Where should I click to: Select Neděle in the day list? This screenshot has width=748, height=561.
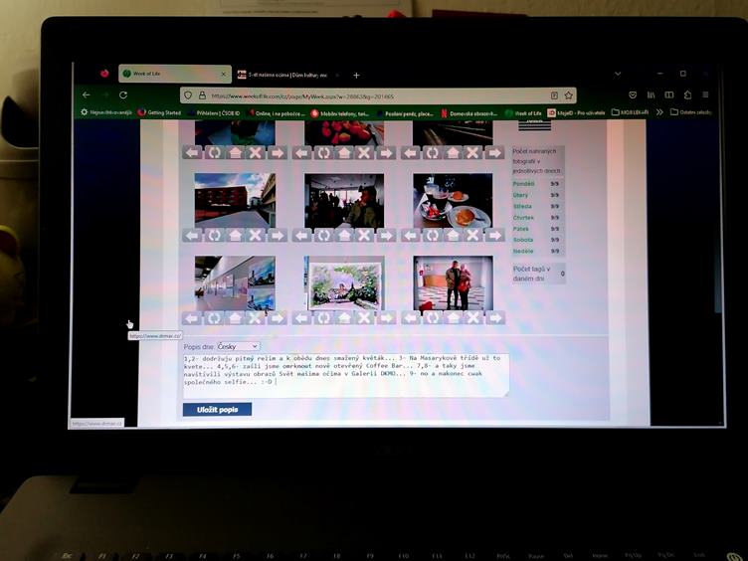click(523, 251)
